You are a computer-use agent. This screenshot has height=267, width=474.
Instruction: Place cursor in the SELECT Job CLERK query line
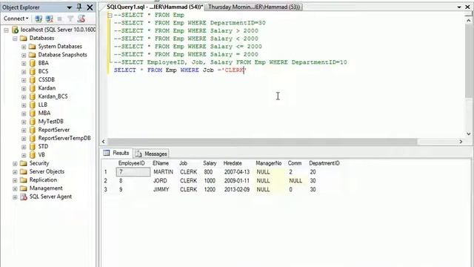(180, 70)
